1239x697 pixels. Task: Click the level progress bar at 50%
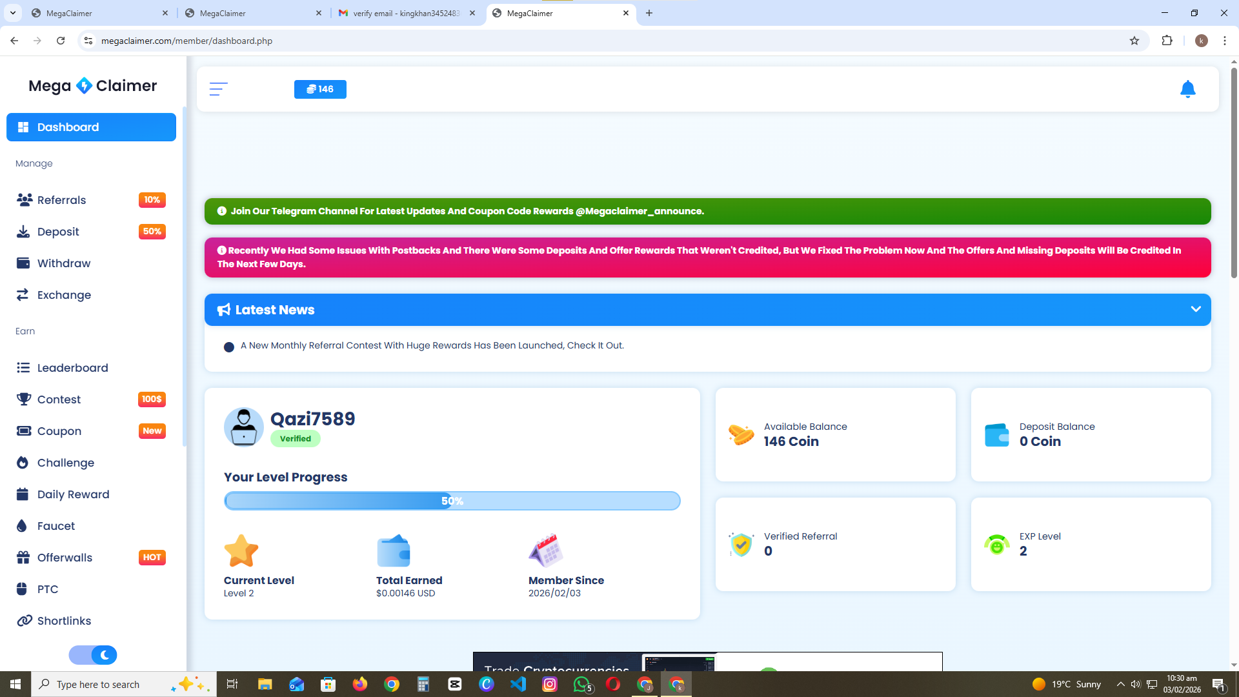point(452,501)
